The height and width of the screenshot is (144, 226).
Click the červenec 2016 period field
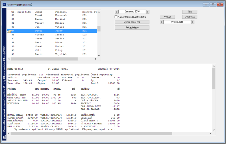click(132, 12)
